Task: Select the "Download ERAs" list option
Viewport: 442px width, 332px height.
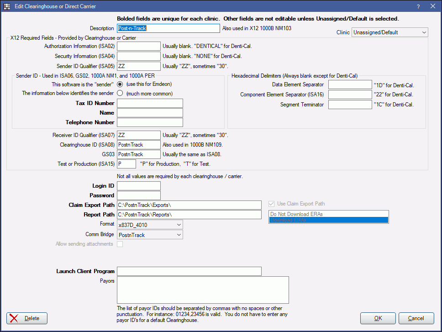Action: coord(329,220)
